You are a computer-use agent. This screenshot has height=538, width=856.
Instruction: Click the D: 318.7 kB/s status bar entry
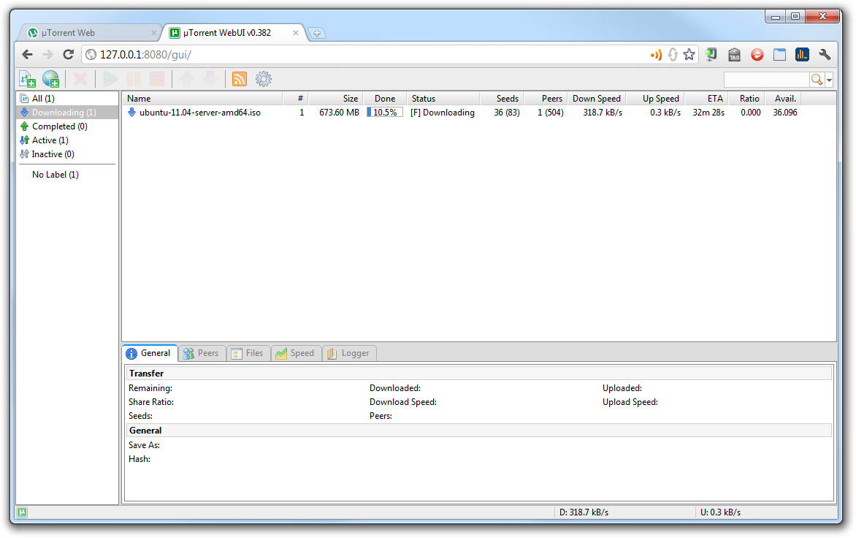click(584, 512)
